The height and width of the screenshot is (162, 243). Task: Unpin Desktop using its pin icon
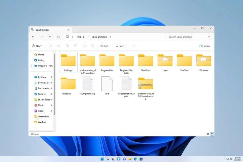click(x=51, y=77)
